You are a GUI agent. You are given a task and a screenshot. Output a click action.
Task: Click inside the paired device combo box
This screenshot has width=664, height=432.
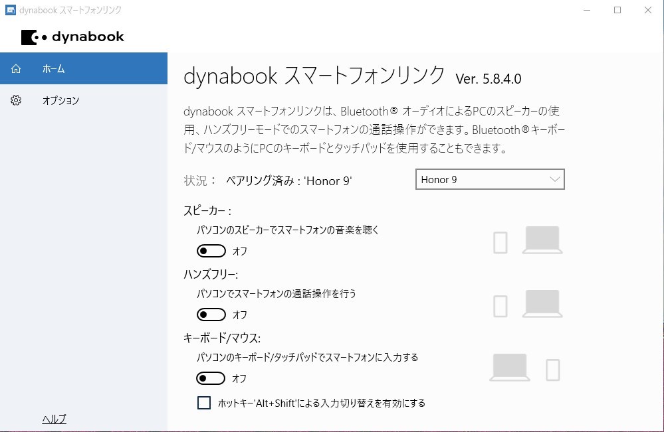[x=479, y=179]
